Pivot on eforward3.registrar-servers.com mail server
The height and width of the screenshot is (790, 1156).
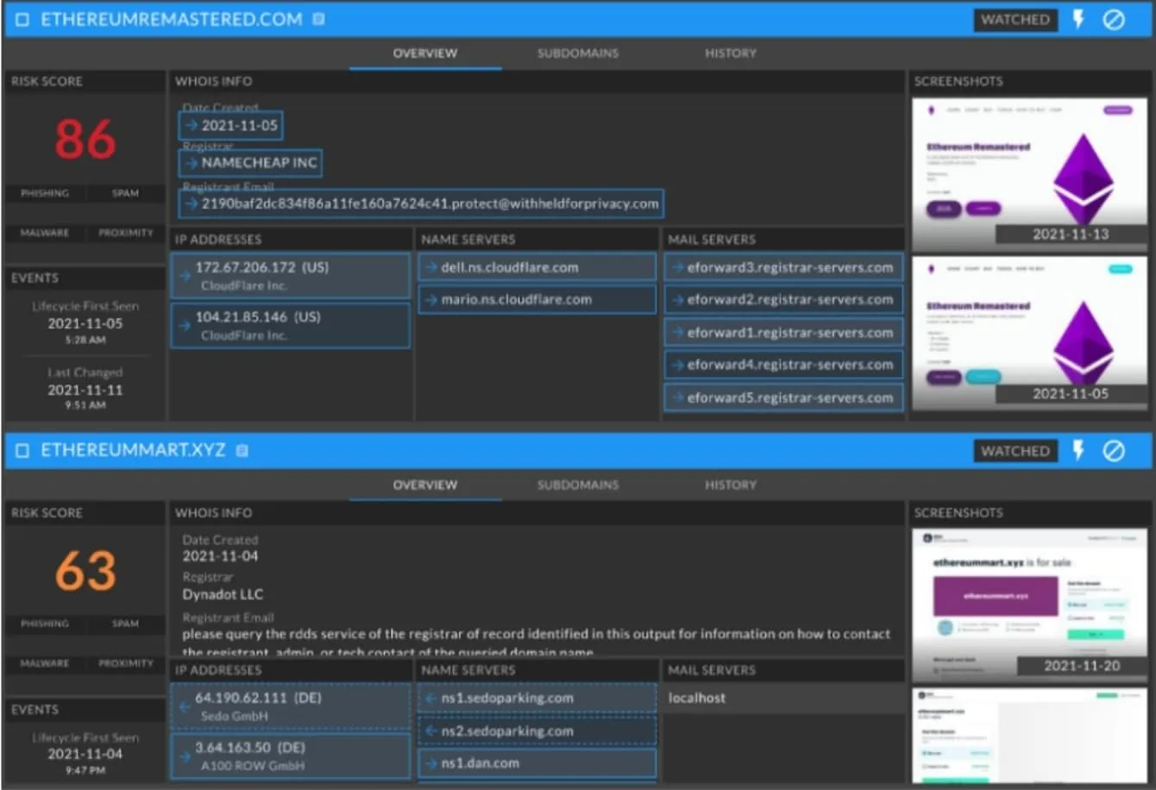click(789, 267)
